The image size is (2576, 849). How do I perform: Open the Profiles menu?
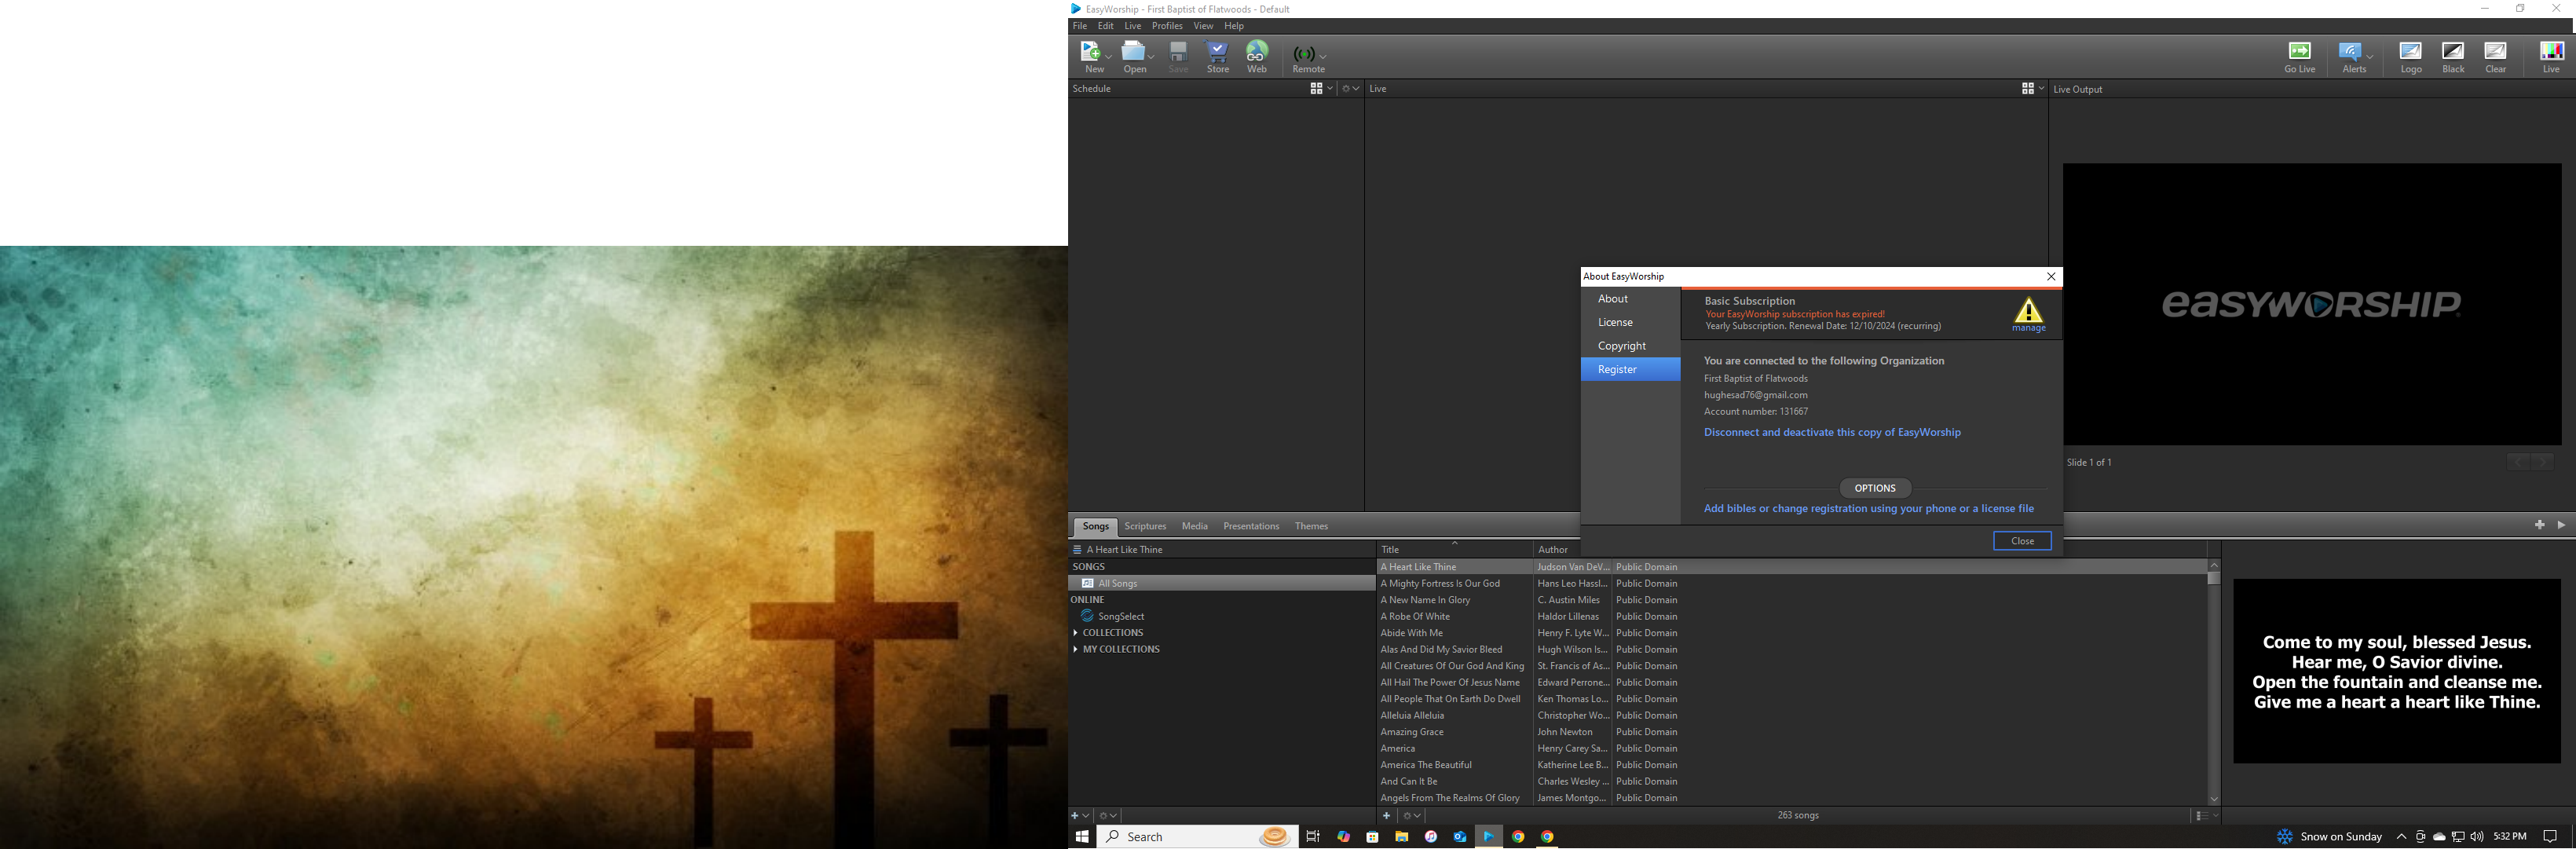1166,26
